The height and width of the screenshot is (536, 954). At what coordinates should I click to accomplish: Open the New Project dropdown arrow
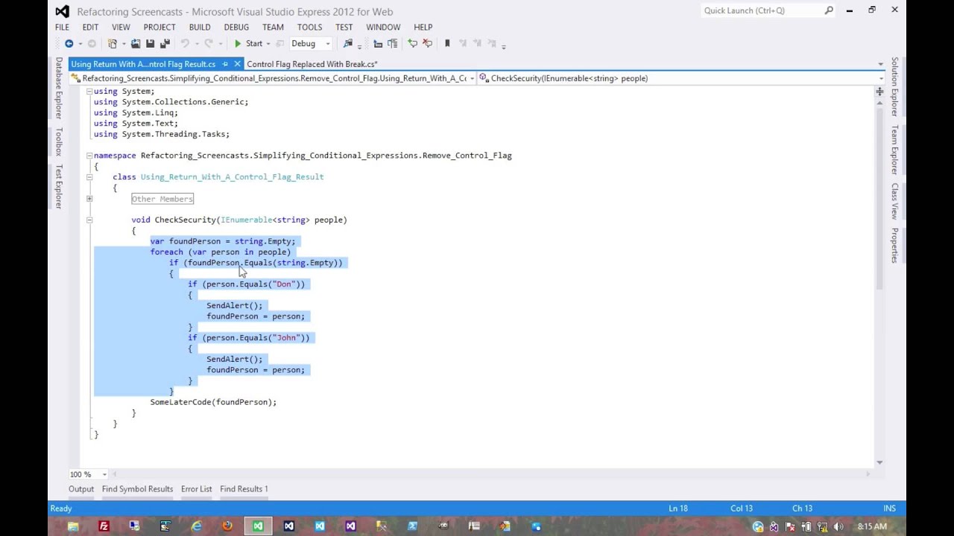click(122, 44)
